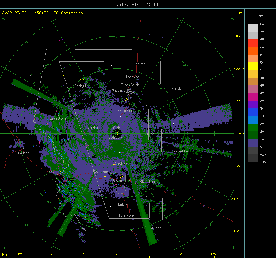Click the Airdrie city label
The height and width of the screenshot is (258, 276).
coord(121,164)
